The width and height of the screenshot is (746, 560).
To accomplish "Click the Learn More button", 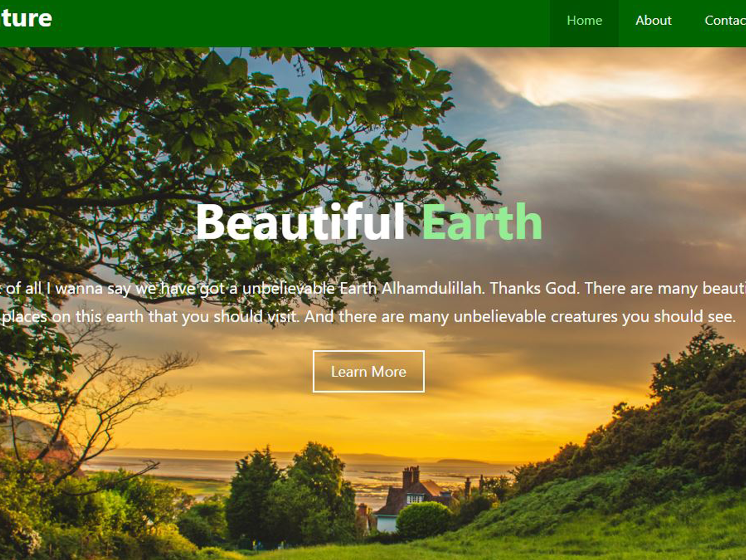I will point(368,371).
